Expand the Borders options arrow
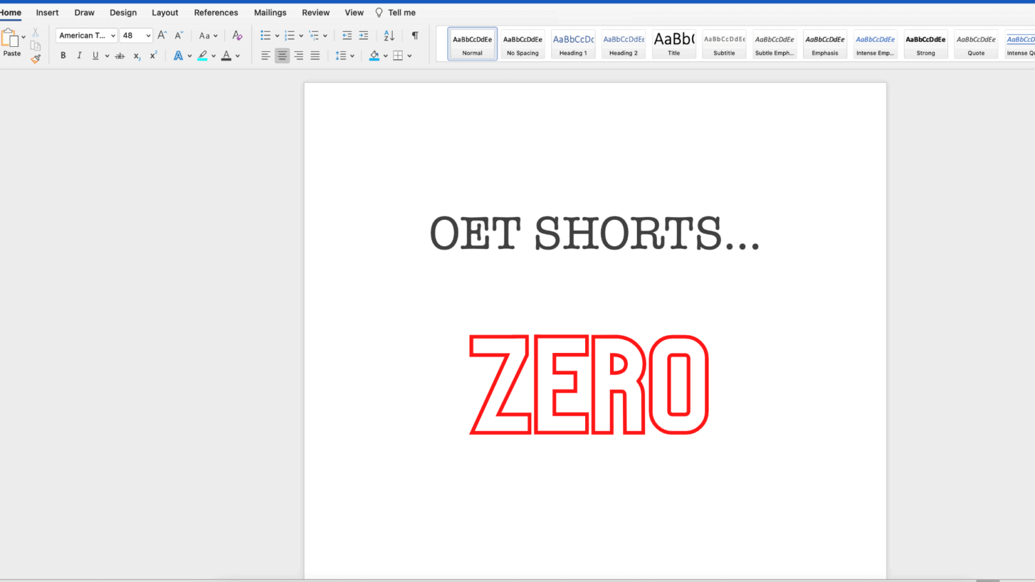 [x=409, y=56]
